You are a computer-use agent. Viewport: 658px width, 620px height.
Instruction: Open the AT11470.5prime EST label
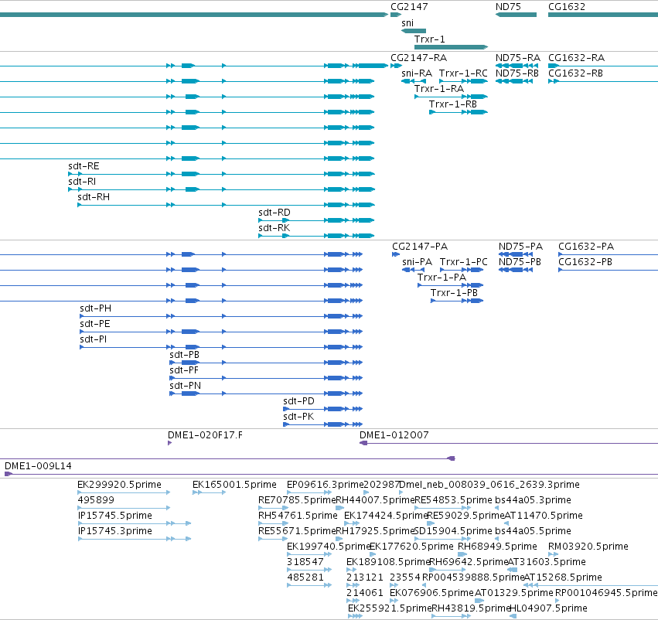(x=544, y=516)
